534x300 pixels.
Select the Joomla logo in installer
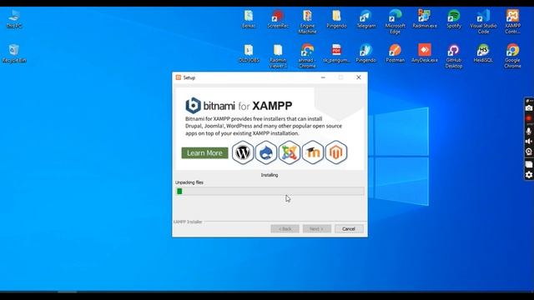click(290, 152)
